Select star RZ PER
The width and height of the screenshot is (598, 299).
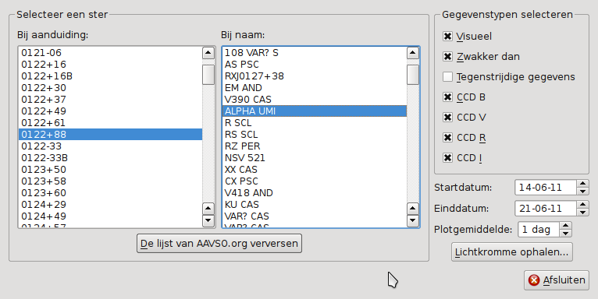[315, 146]
